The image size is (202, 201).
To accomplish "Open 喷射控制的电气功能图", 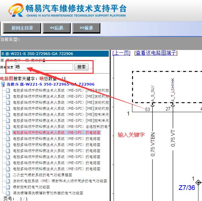I will tap(31, 187).
